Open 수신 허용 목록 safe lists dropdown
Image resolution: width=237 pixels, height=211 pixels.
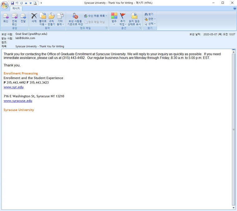pyautogui.click(x=95, y=16)
